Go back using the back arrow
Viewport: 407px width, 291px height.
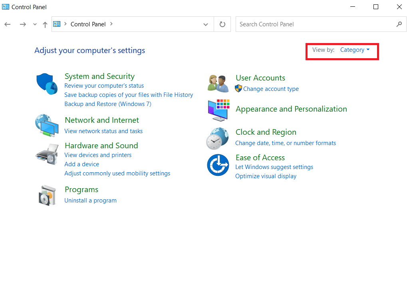[8, 24]
